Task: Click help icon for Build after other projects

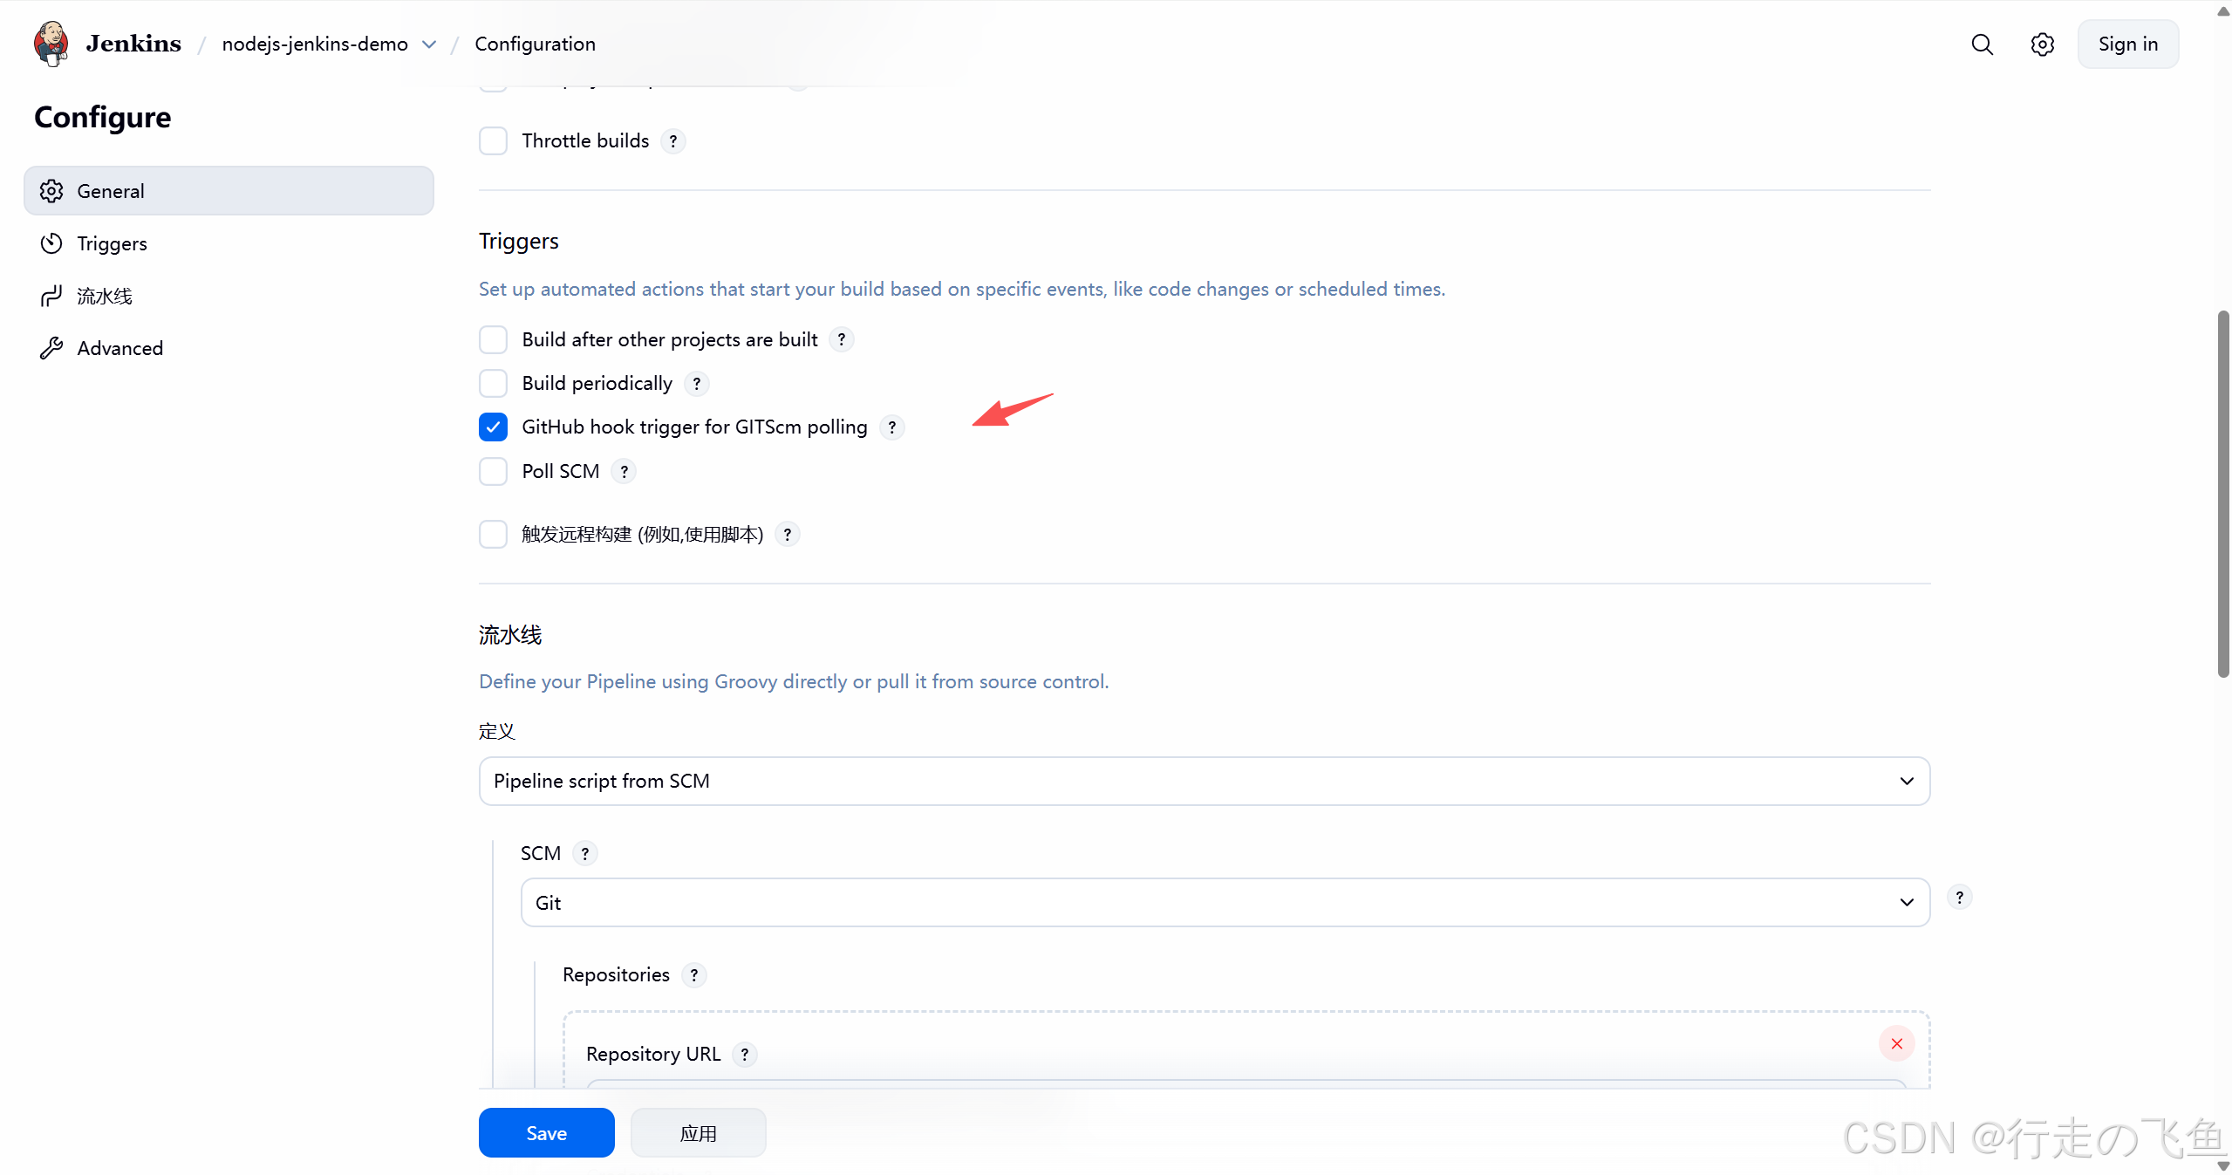Action: pos(842,339)
